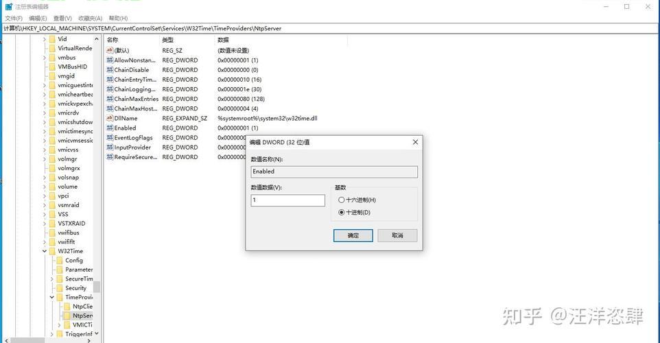Open the 文件(F) menu
Image resolution: width=660 pixels, height=343 pixels.
point(13,18)
